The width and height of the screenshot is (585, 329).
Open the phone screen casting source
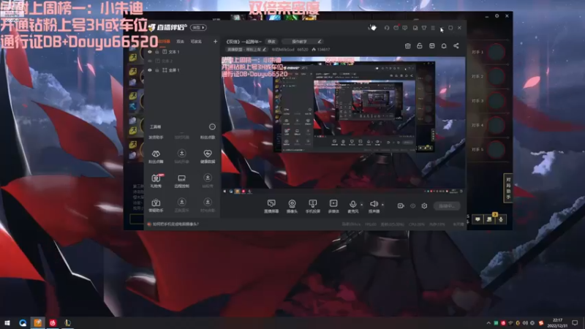(313, 206)
